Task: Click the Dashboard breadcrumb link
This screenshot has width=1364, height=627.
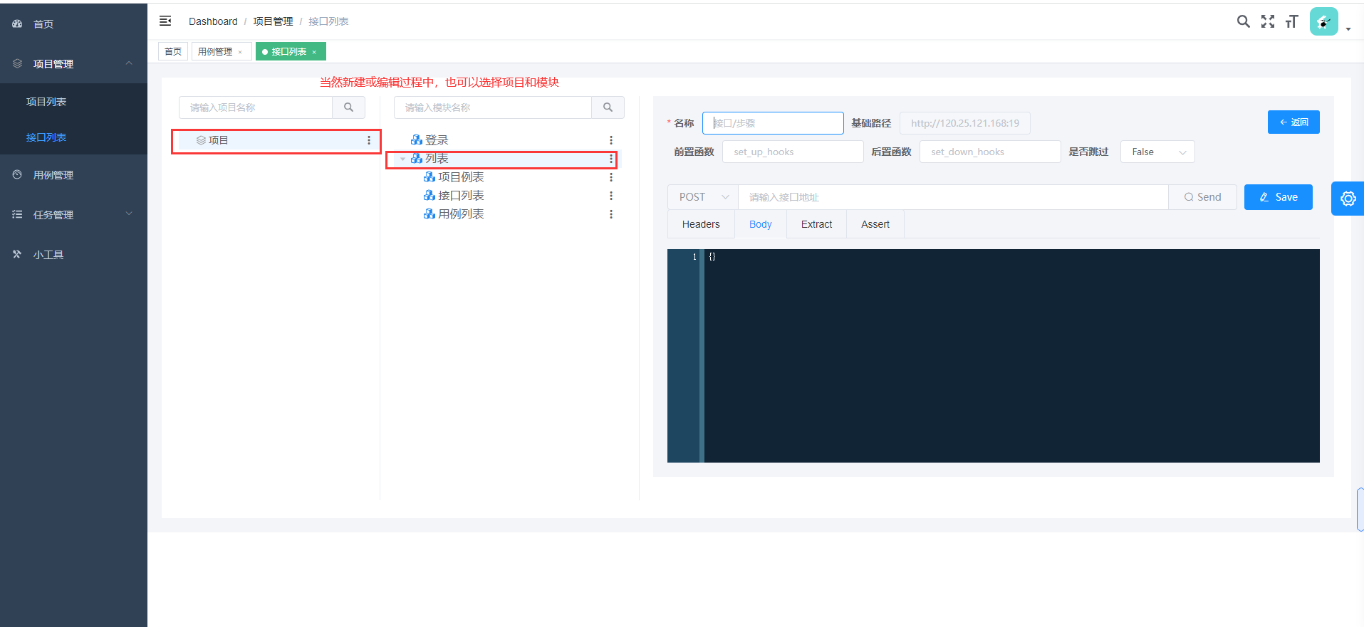Action: pos(213,21)
